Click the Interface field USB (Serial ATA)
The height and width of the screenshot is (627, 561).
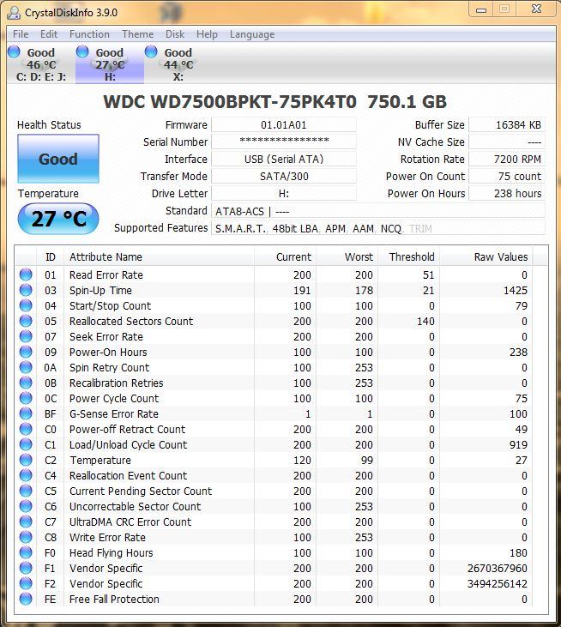283,159
